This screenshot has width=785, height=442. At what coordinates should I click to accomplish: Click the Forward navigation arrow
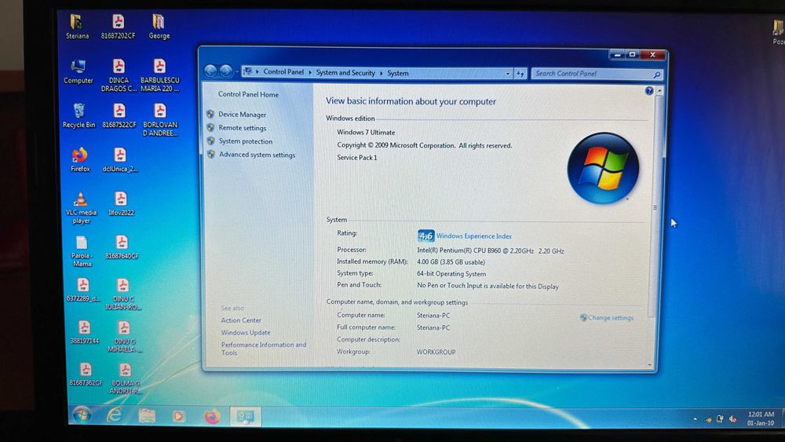(x=226, y=71)
